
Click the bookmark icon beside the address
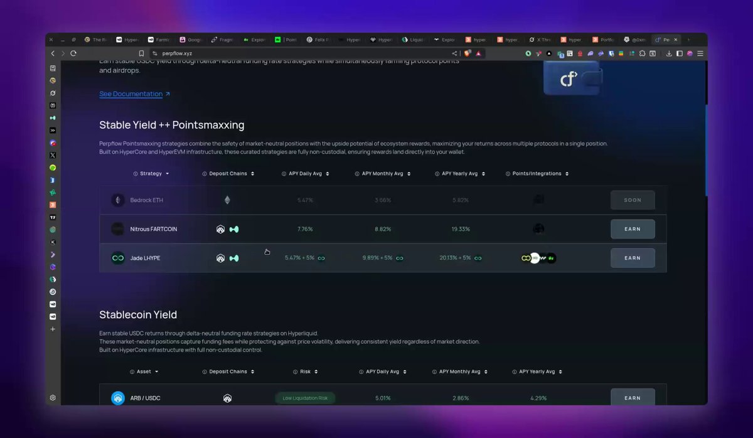[x=141, y=53]
